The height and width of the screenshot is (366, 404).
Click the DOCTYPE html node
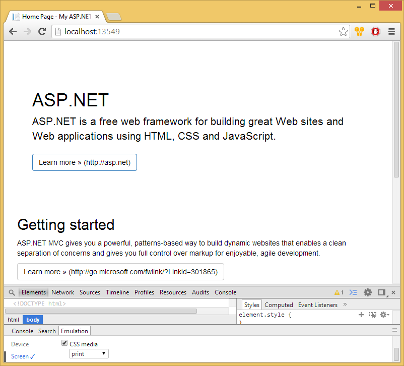coord(39,303)
